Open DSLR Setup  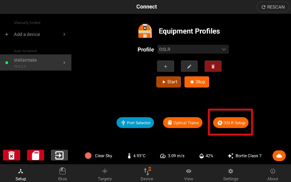click(231, 123)
